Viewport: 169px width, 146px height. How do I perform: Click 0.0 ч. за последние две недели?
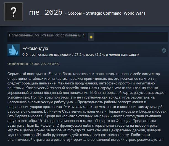point(47,55)
